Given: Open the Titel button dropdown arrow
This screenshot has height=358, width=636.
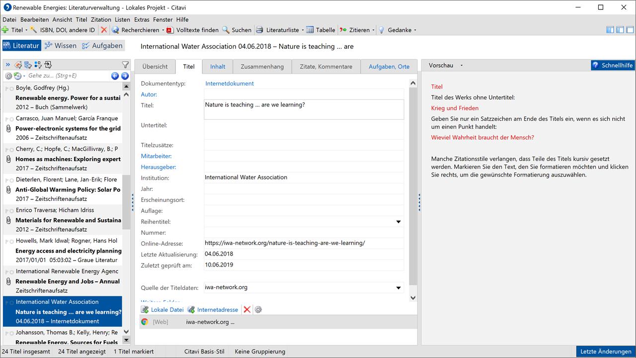Looking at the screenshot, I should point(26,30).
